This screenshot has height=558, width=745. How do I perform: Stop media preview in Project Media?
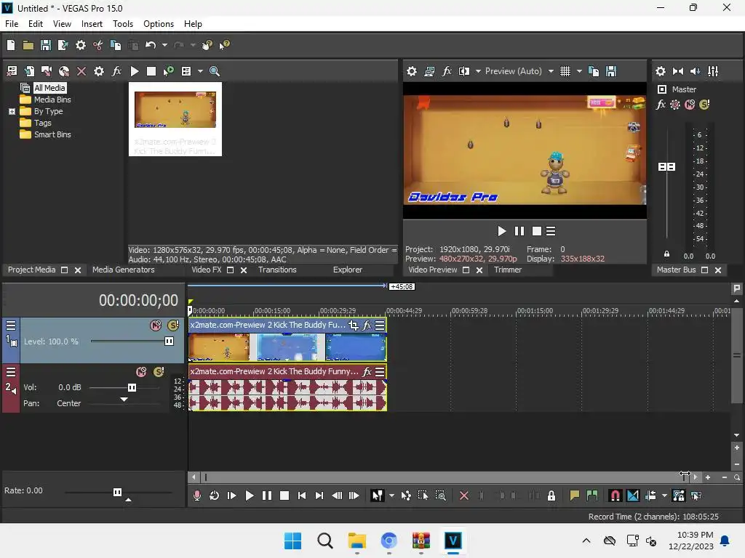click(151, 71)
